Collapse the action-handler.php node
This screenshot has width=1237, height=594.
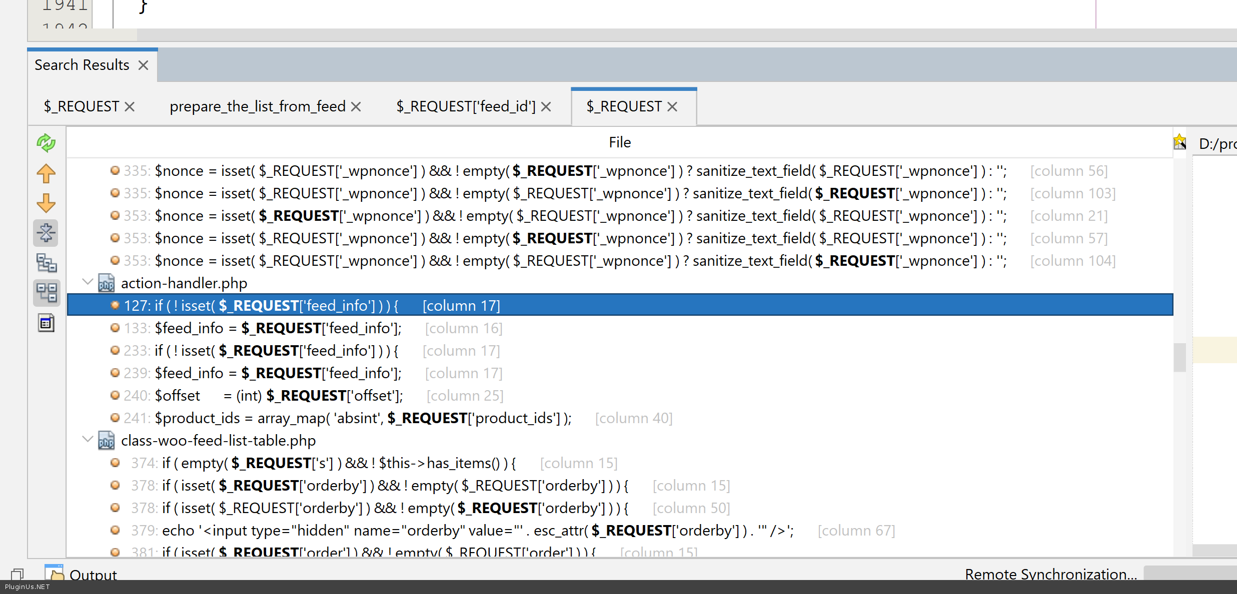tap(88, 282)
